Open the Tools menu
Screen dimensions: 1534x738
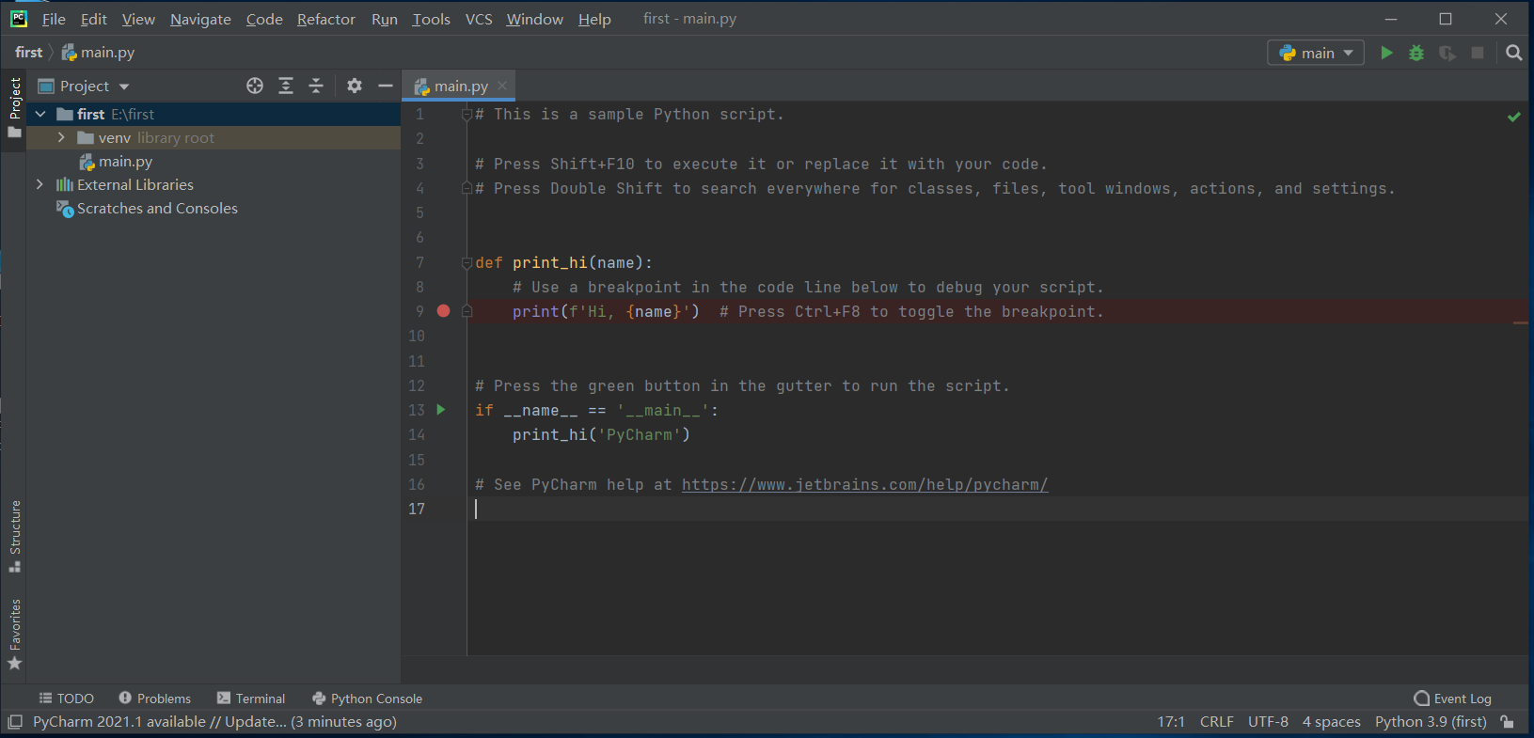431,19
